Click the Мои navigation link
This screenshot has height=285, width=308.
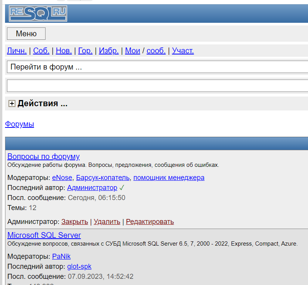(x=132, y=51)
